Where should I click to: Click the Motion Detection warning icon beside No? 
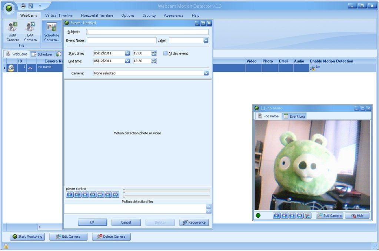click(x=312, y=68)
